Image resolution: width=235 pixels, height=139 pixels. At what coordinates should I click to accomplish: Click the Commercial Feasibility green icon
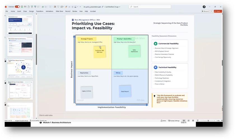coord(155,44)
